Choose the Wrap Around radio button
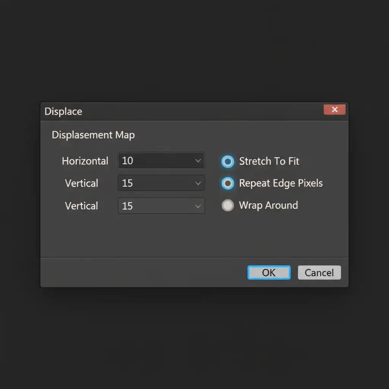Image resolution: width=389 pixels, height=389 pixels. 228,206
